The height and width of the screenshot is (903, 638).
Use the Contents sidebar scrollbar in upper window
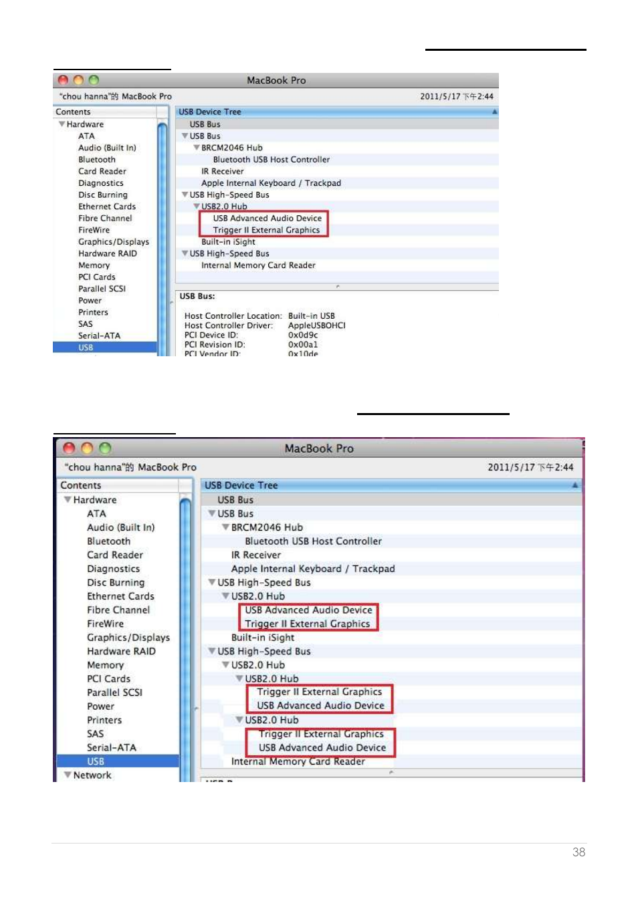pos(163,238)
